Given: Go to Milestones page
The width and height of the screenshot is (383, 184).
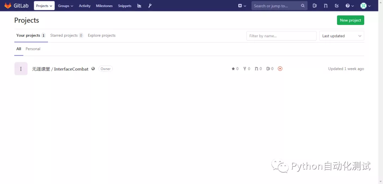Looking at the screenshot, I should pyautogui.click(x=104, y=6).
